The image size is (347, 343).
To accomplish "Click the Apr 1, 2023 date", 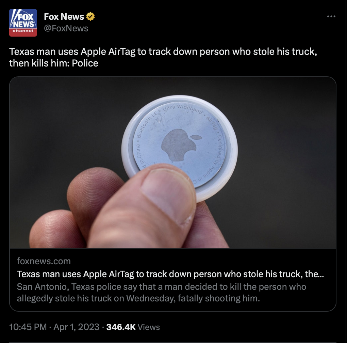I will (76, 327).
